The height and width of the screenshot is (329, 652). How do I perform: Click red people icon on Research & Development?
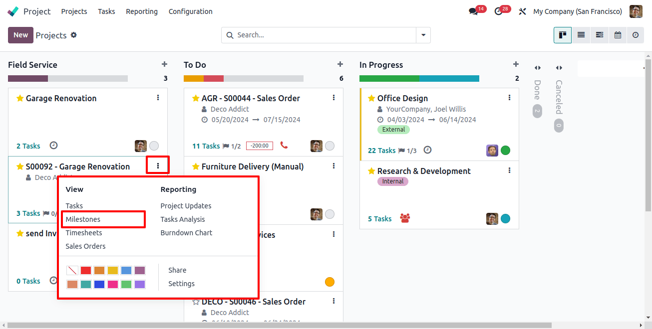click(405, 218)
